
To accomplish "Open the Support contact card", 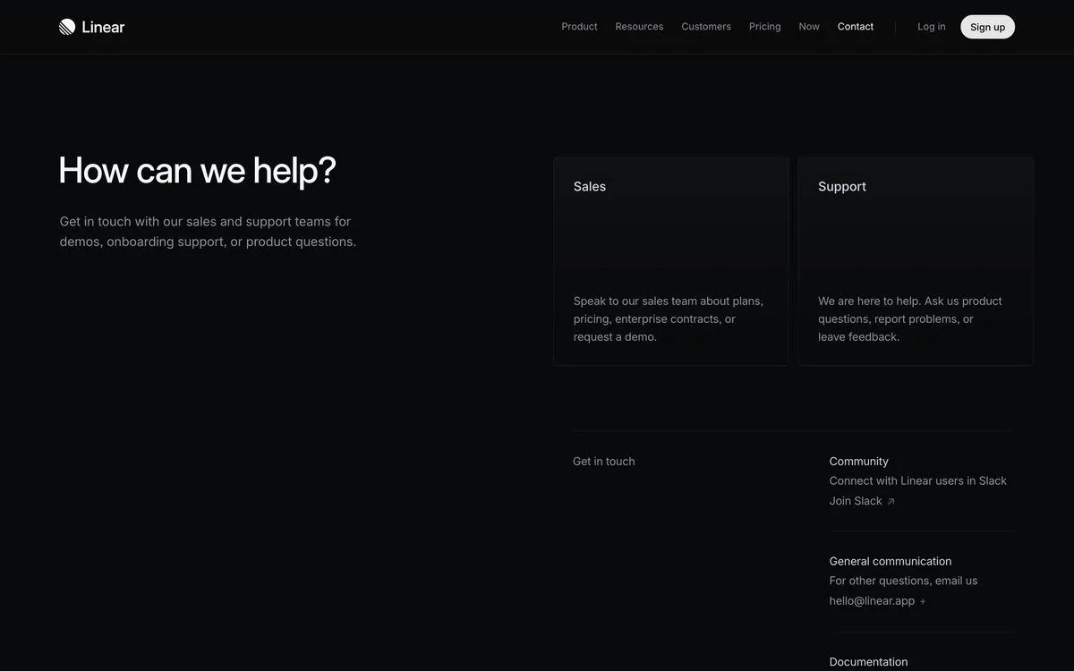I will [916, 261].
